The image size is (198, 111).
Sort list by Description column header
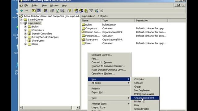tap(151, 20)
